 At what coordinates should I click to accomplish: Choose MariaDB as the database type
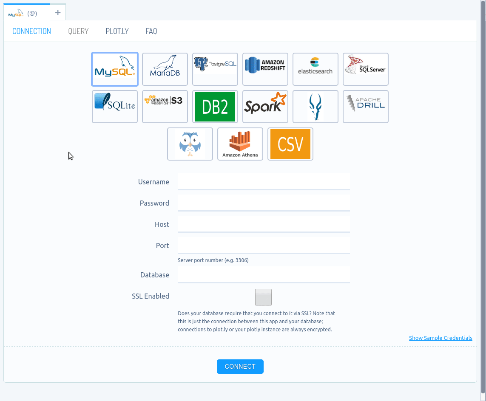165,69
